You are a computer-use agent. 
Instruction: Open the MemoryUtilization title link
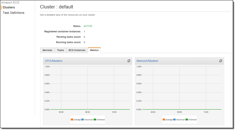coord(147,61)
